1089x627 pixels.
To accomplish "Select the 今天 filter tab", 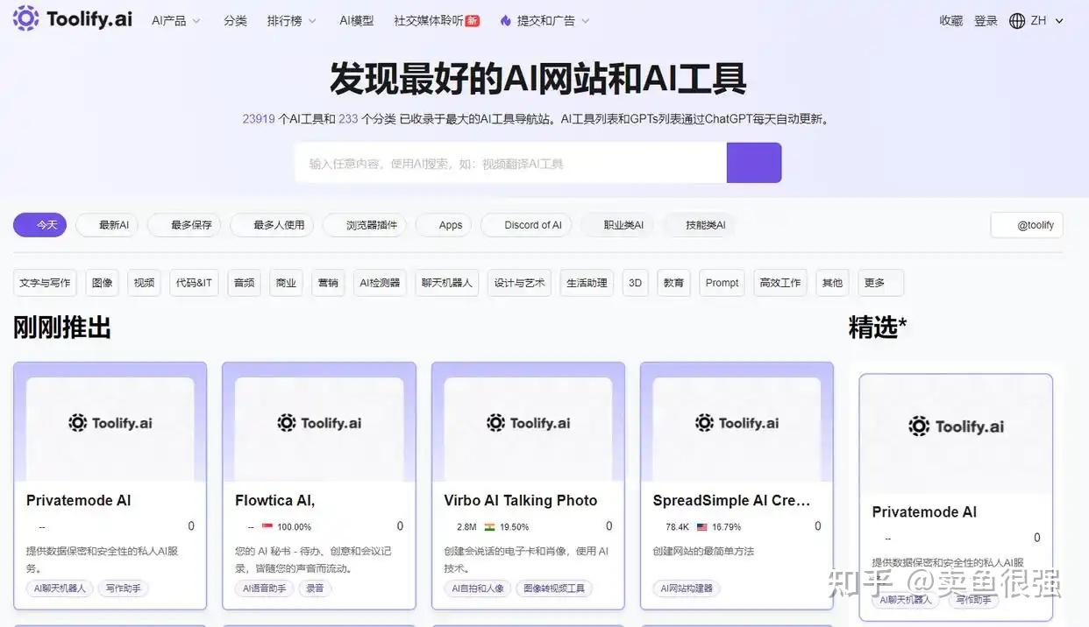I will click(39, 225).
